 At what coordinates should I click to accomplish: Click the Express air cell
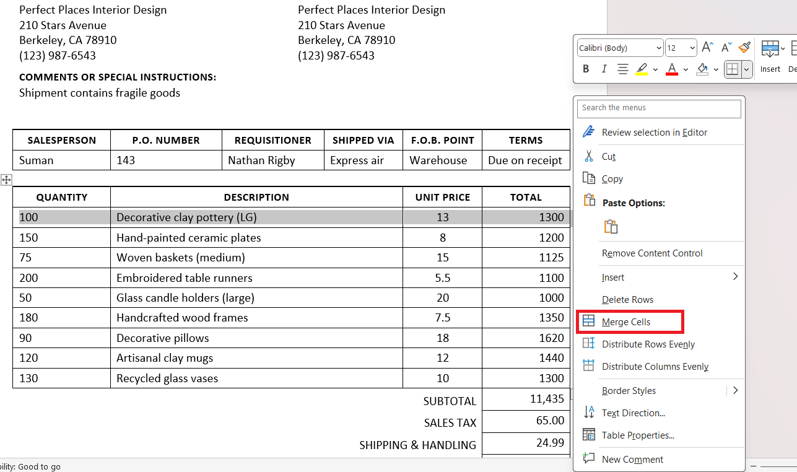pos(364,160)
